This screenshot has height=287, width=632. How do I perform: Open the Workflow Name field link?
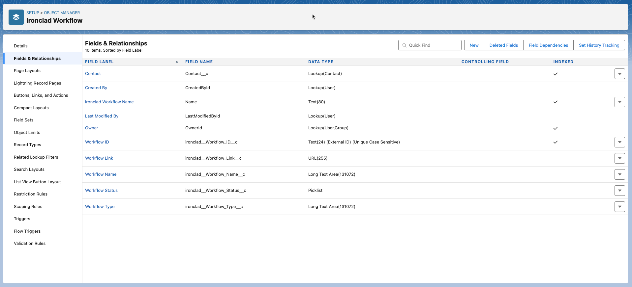click(x=101, y=174)
